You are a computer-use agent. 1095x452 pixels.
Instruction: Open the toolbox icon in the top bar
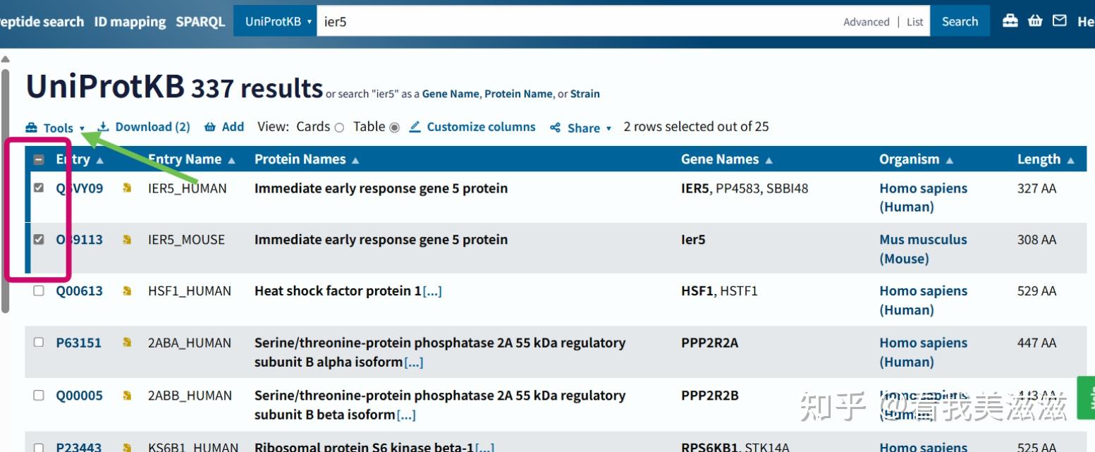click(x=1011, y=20)
